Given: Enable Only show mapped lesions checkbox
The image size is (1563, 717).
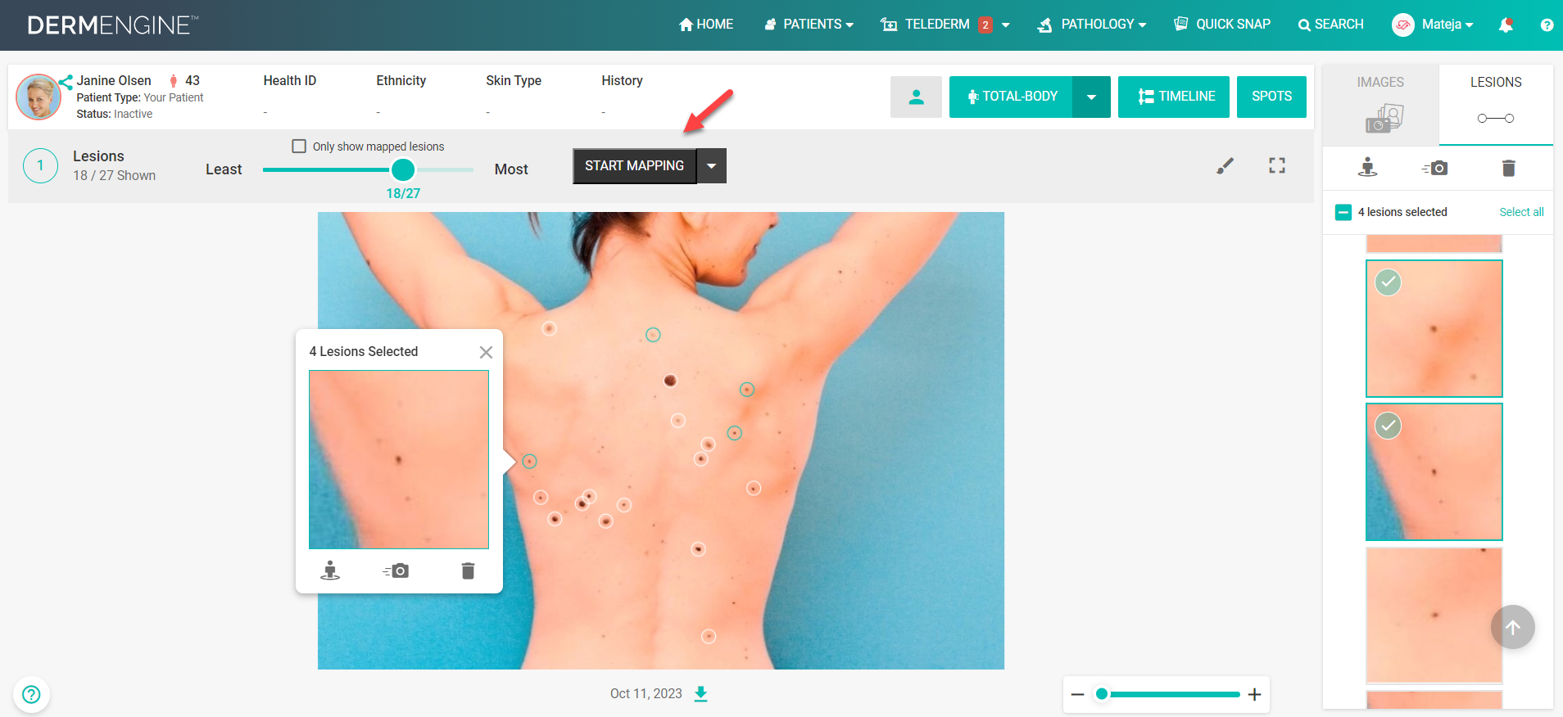Looking at the screenshot, I should pyautogui.click(x=299, y=146).
